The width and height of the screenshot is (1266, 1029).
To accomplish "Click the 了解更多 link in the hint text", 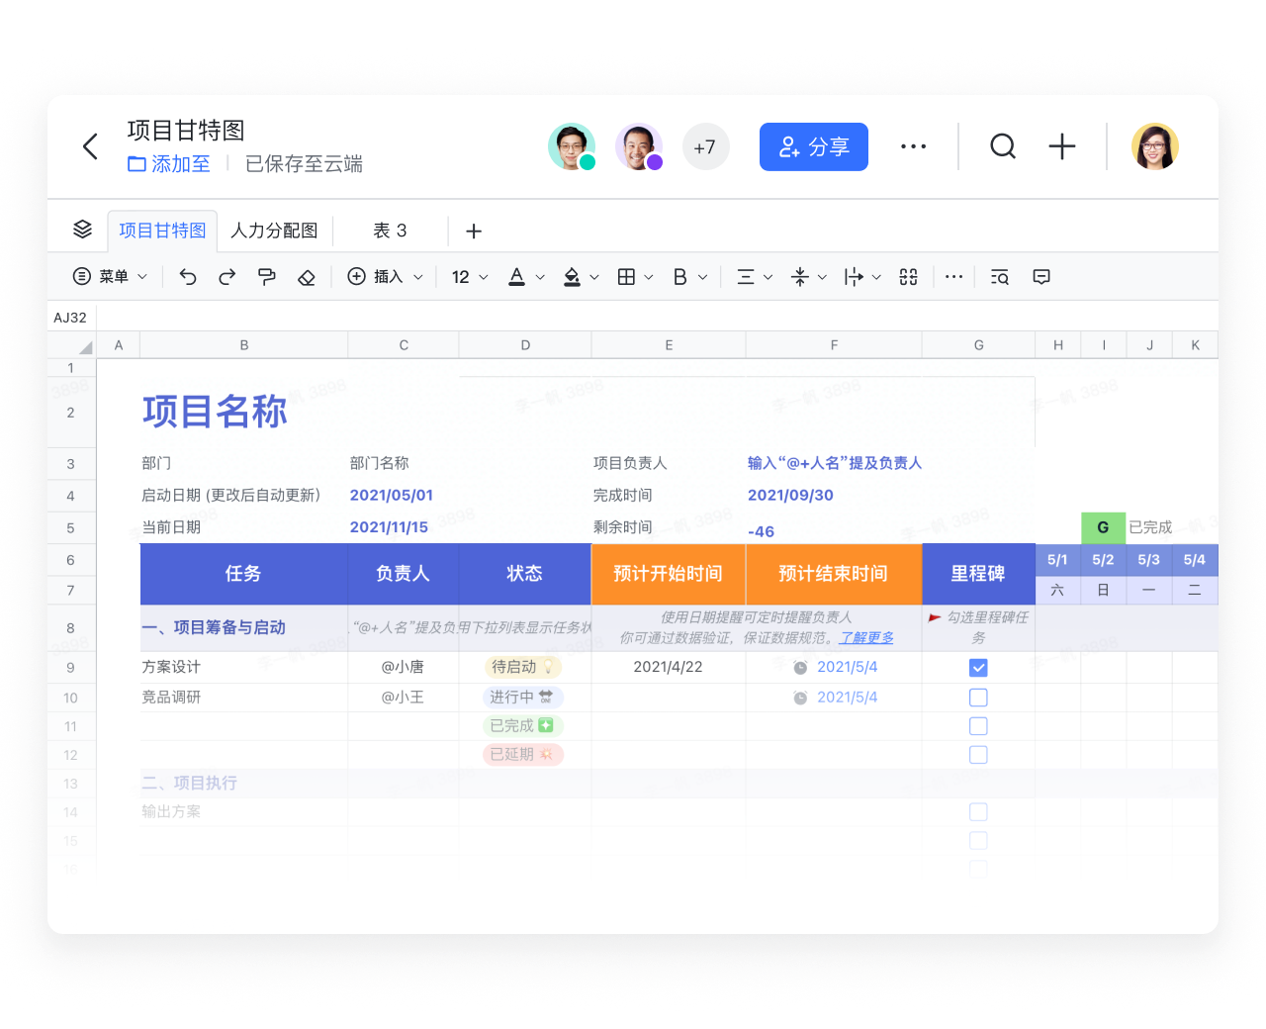I will [x=865, y=637].
